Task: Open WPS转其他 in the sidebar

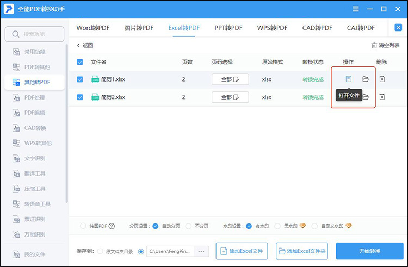Action: pos(34,143)
